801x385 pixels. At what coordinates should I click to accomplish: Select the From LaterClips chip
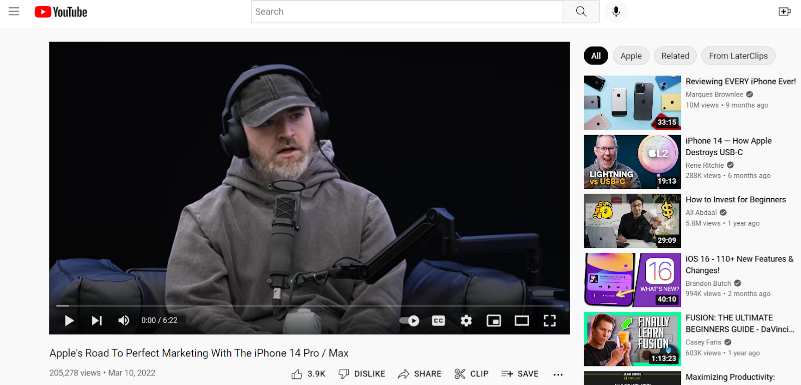coord(738,56)
